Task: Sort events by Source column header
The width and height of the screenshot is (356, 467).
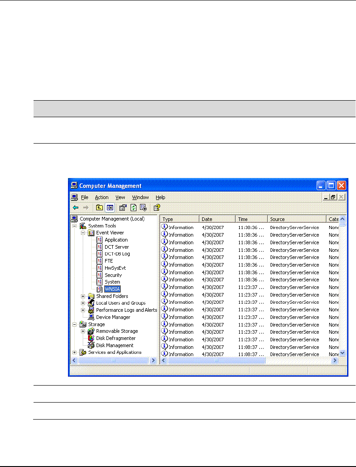Action: pos(297,219)
